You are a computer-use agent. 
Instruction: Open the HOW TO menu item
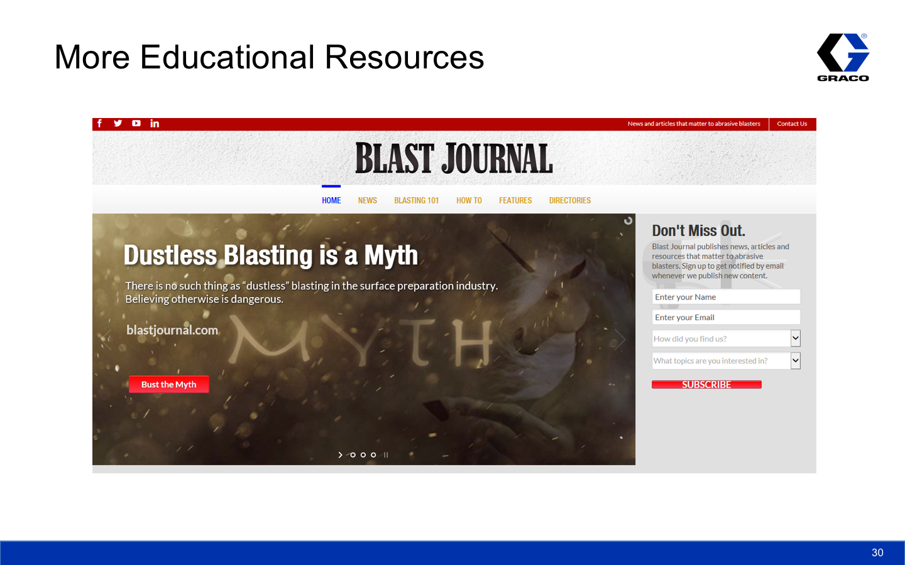[469, 201]
